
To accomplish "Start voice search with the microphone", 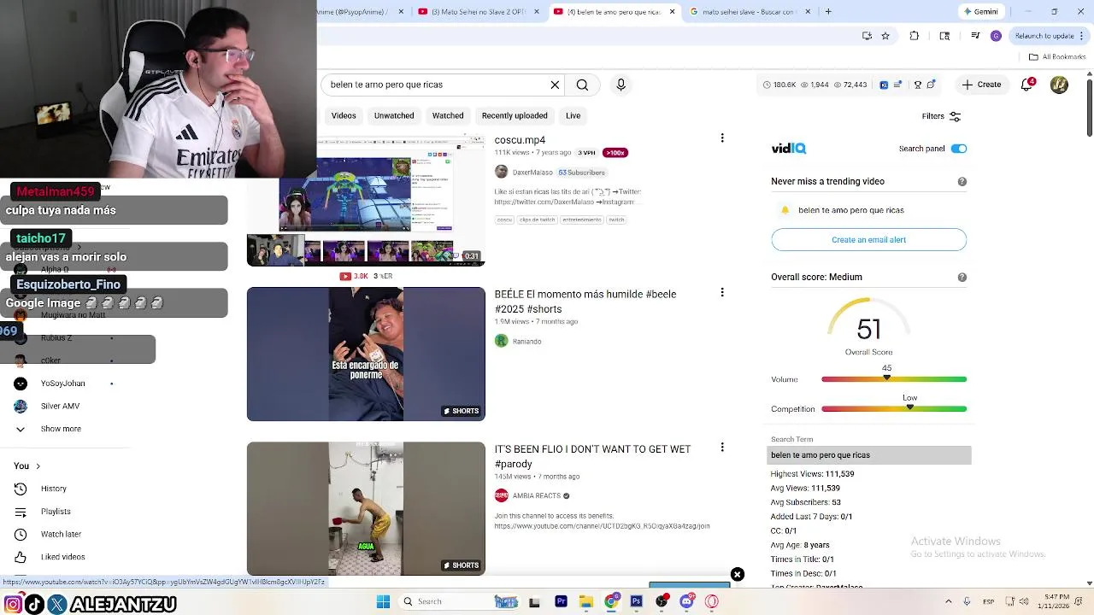I will point(621,85).
